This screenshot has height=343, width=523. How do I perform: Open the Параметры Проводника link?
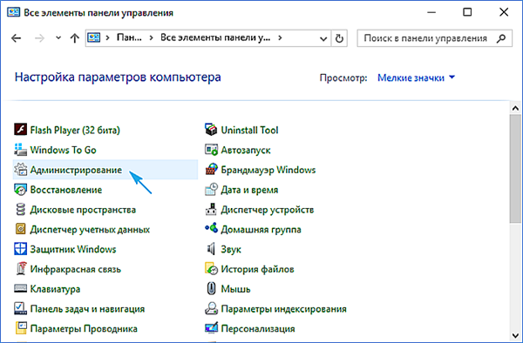tap(84, 329)
